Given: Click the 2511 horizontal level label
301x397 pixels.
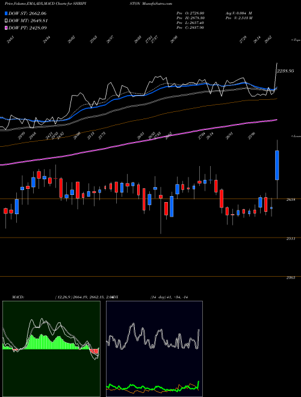Looking at the screenshot, I should [291, 239].
